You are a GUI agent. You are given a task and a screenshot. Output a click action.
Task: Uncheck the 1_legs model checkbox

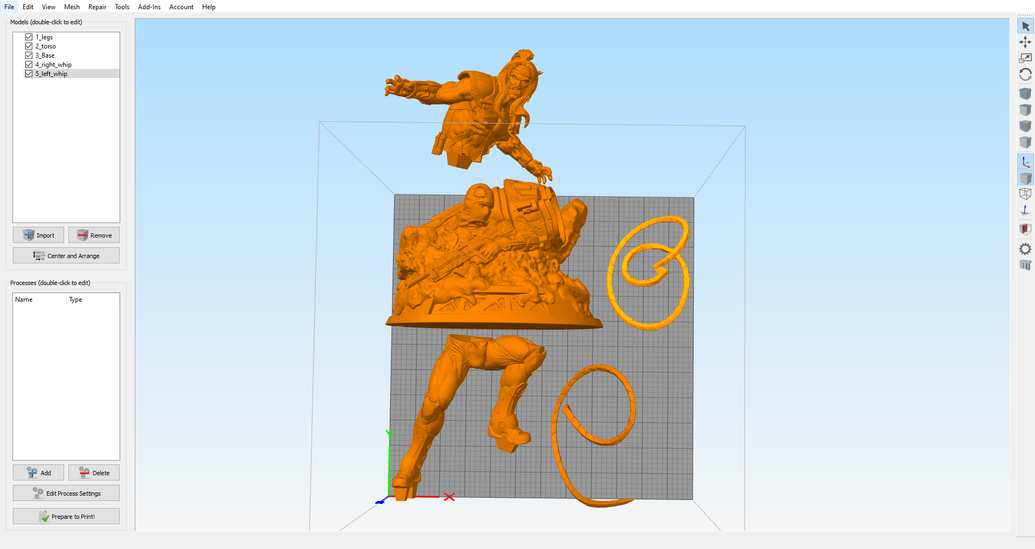[29, 37]
